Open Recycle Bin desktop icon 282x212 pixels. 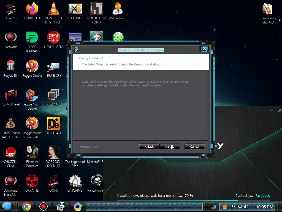[x=11, y=69]
